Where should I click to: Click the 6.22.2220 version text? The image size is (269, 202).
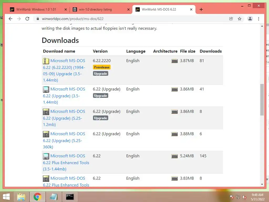pyautogui.click(x=102, y=61)
